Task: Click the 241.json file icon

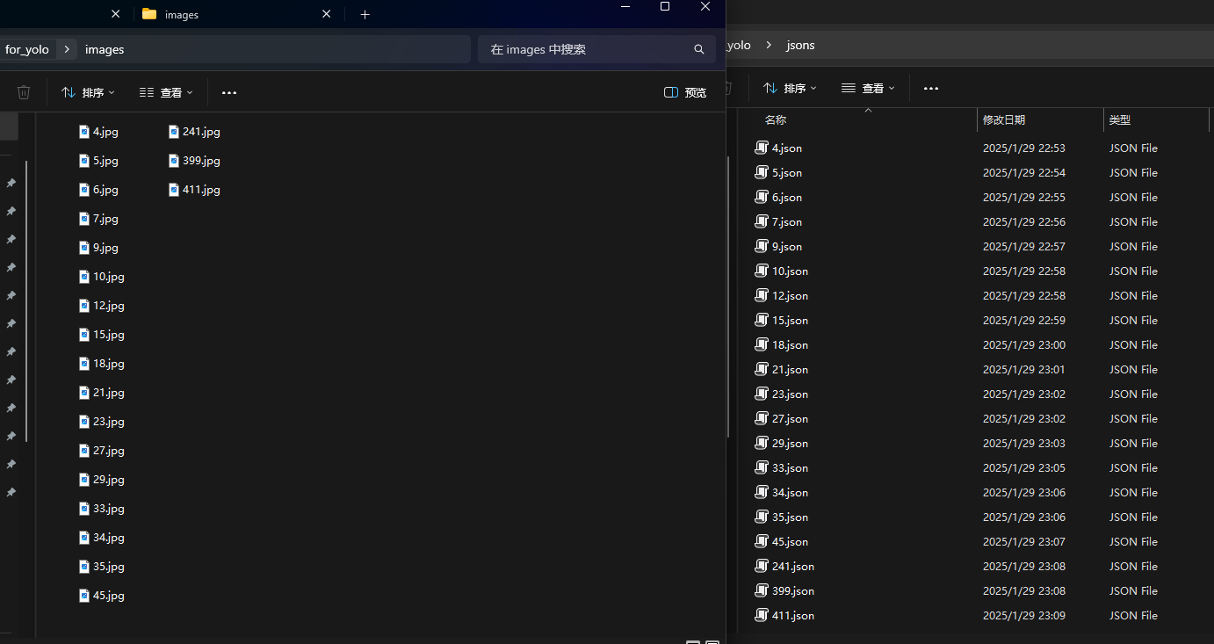Action: (x=762, y=566)
